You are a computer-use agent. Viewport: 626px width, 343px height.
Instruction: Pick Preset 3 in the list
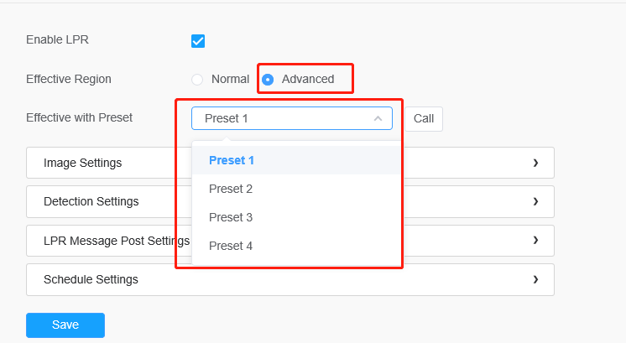(296, 217)
